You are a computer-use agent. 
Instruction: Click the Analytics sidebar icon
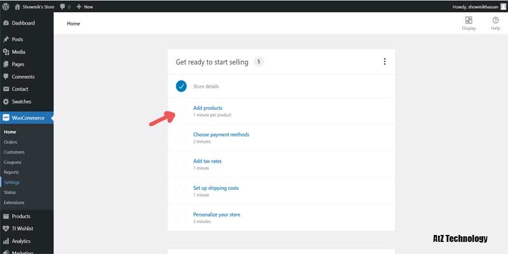[6, 241]
